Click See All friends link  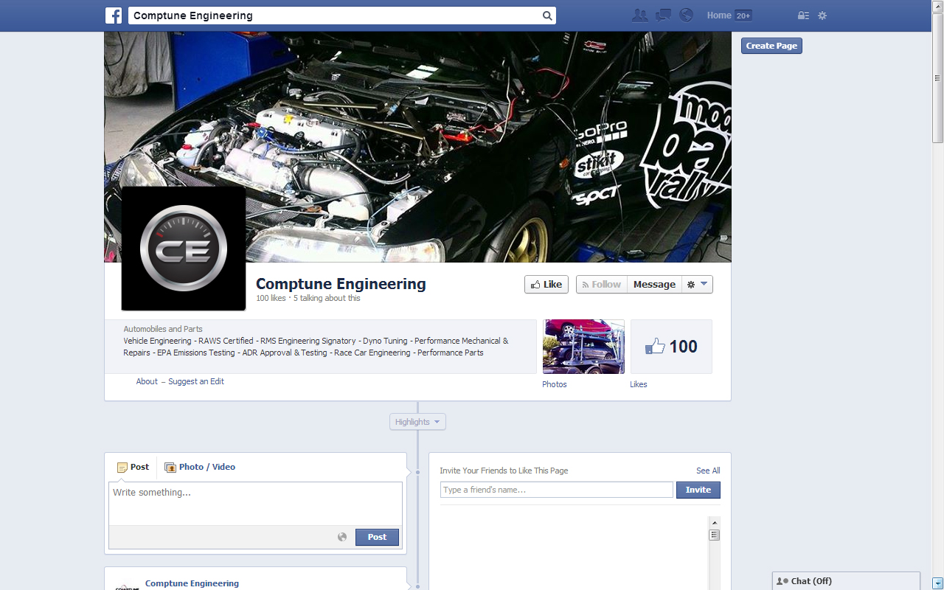[x=708, y=471]
